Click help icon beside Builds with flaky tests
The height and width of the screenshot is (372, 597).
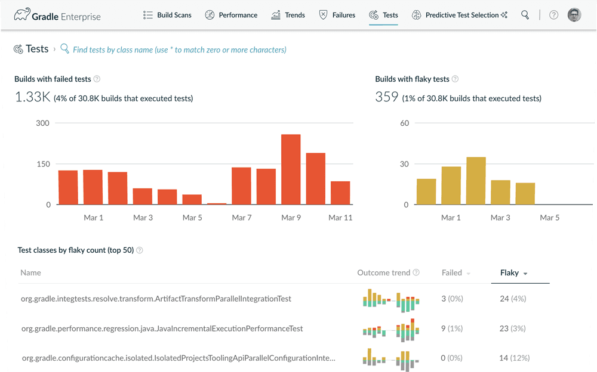click(x=456, y=79)
